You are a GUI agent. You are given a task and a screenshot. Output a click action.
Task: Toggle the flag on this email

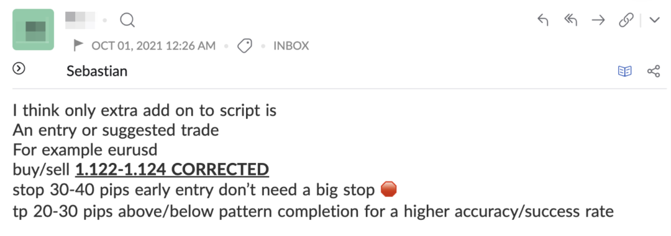pyautogui.click(x=78, y=45)
